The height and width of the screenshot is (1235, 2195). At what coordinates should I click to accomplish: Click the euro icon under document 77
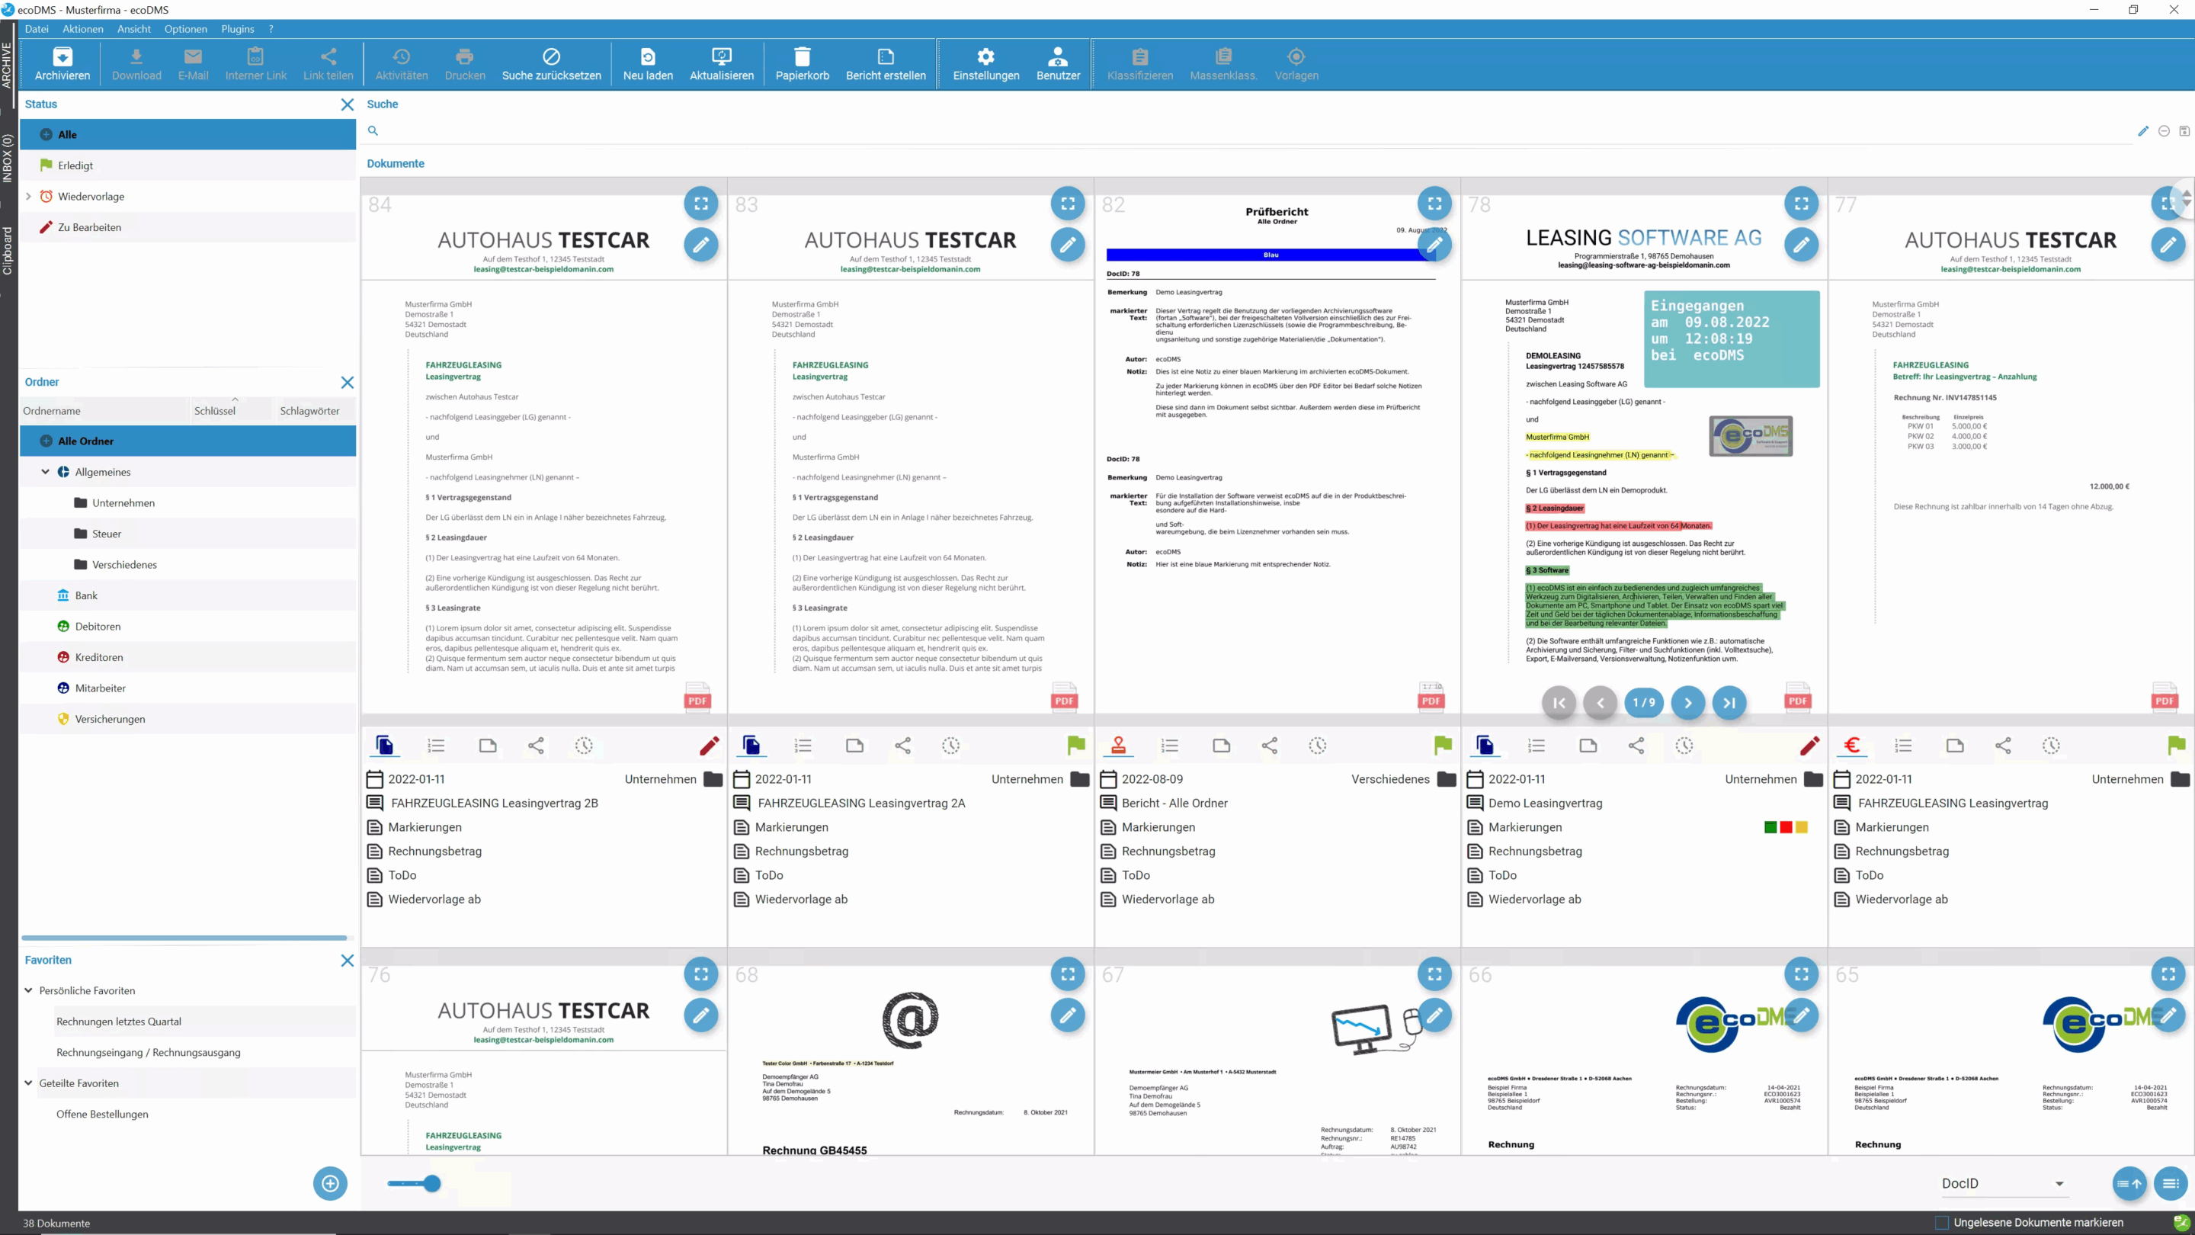pos(1851,746)
